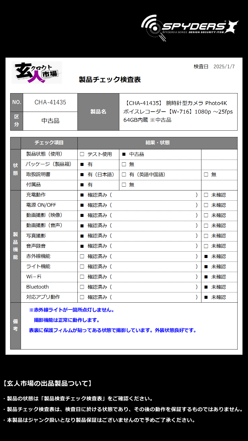Click the NO. header cell
Viewport: 248px width, 441px height.
[x=17, y=102]
